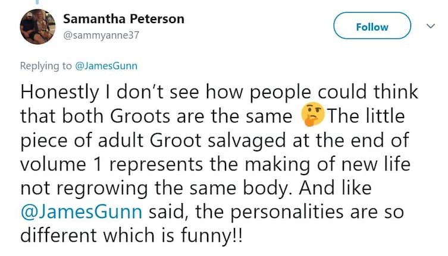
Task: Open @JamesGunn in the Replying to line
Action: (106, 66)
